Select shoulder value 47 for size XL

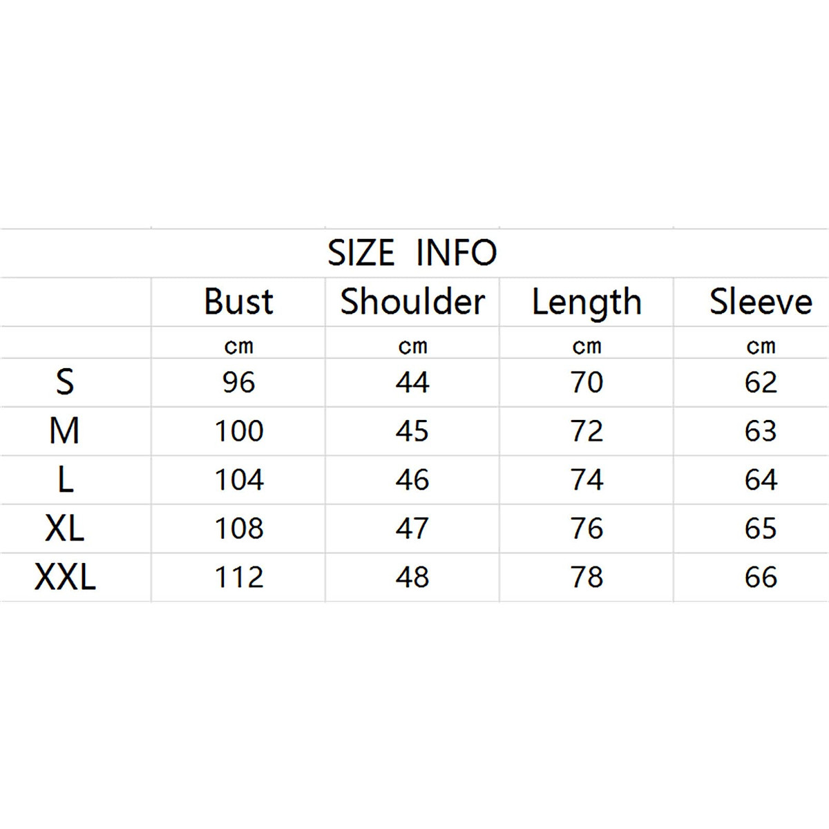pyautogui.click(x=412, y=528)
